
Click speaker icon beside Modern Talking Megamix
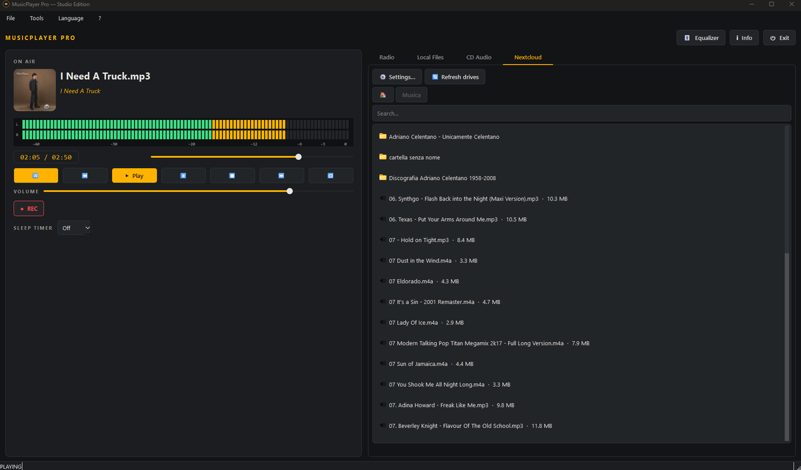tap(383, 343)
